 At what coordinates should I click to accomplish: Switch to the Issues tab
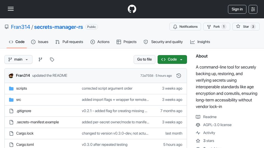[40, 42]
